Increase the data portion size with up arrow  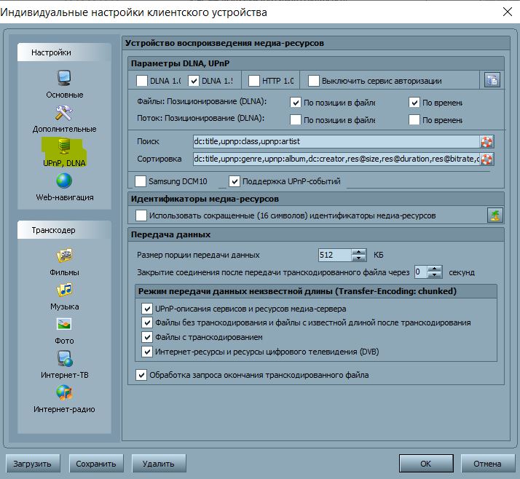(x=358, y=252)
